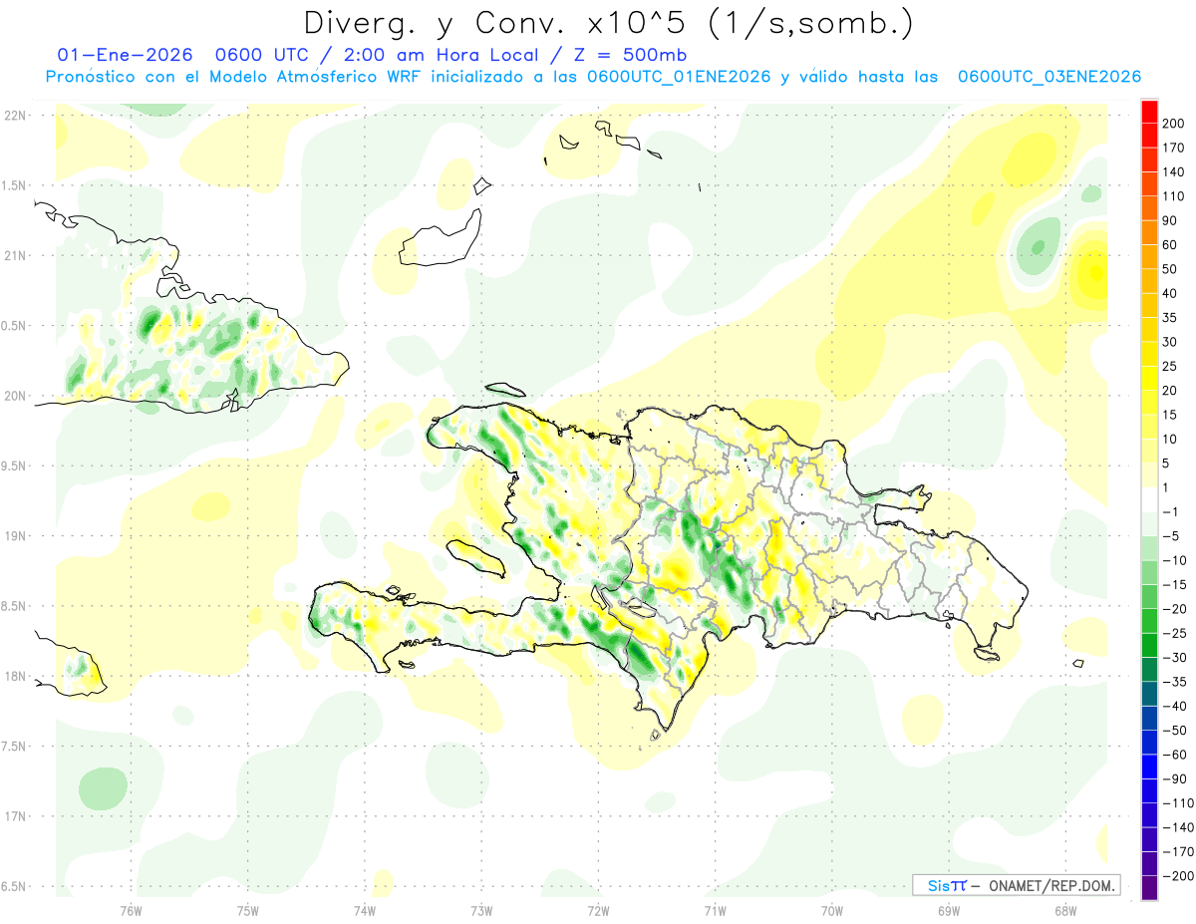The height and width of the screenshot is (924, 1196).
Task: Click latitude label '22N'
Action: [x=15, y=116]
